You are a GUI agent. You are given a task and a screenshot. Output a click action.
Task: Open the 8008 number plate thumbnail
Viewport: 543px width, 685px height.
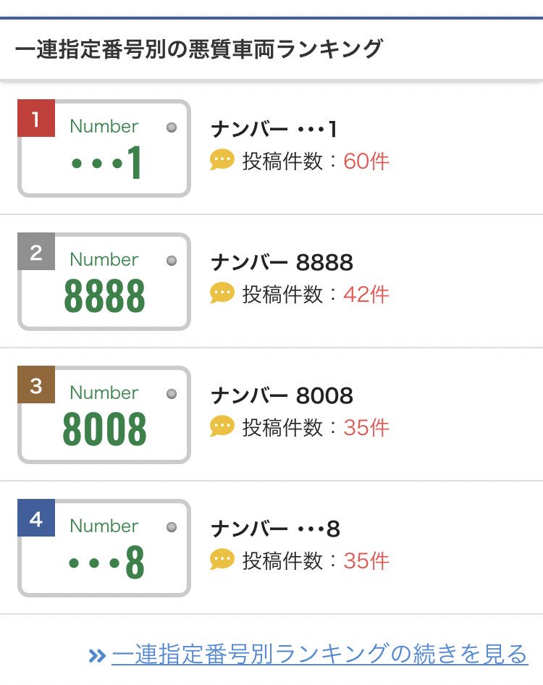pyautogui.click(x=104, y=415)
